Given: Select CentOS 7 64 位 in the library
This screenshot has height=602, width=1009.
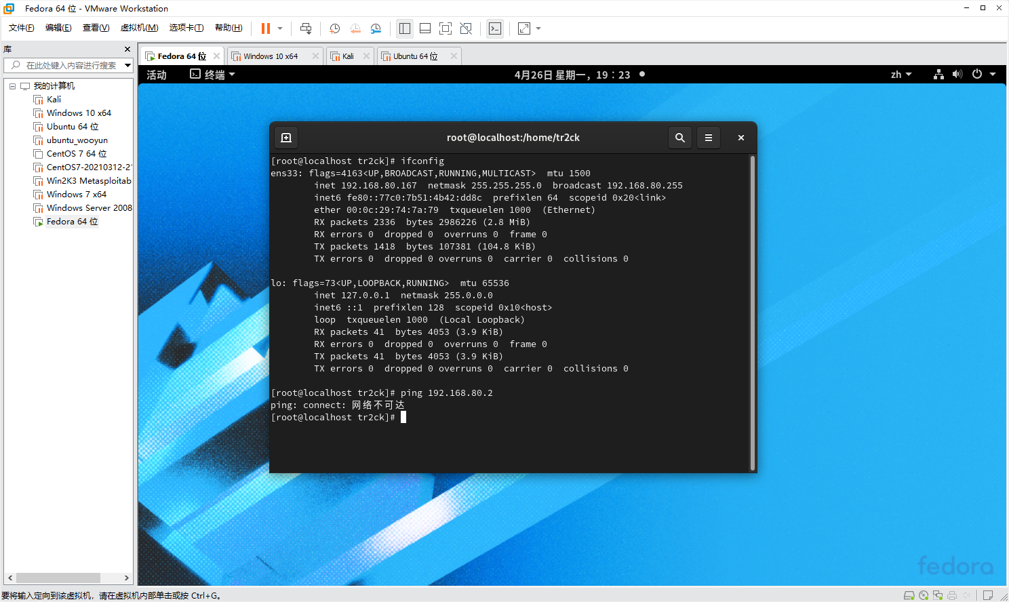Looking at the screenshot, I should tap(77, 154).
